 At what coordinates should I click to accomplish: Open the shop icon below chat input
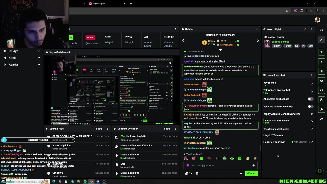coord(197,174)
